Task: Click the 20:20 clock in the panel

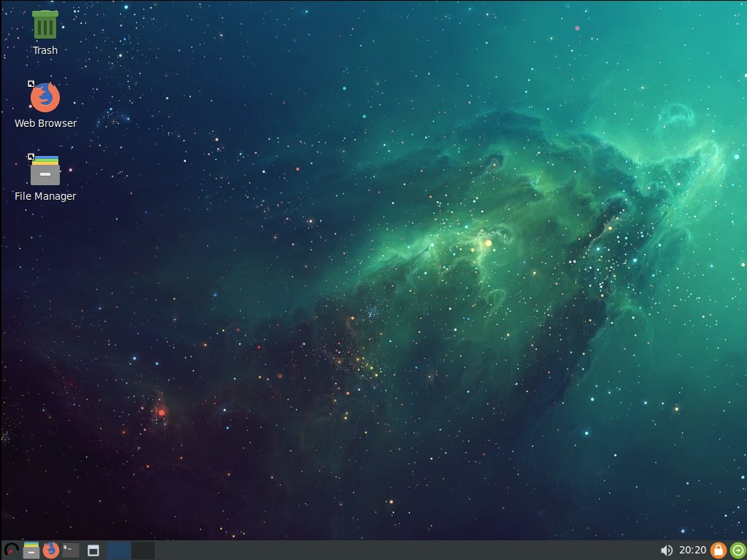Action: coord(692,551)
